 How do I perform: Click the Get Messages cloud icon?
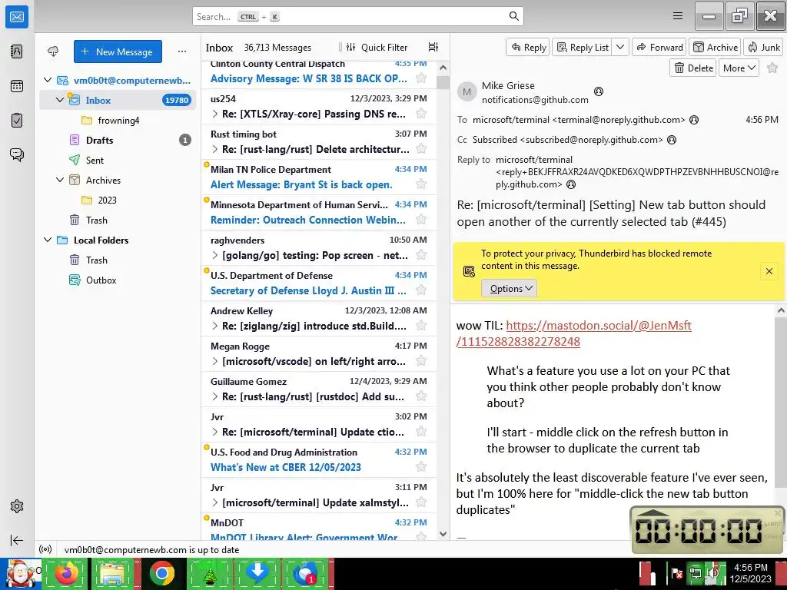coord(53,51)
